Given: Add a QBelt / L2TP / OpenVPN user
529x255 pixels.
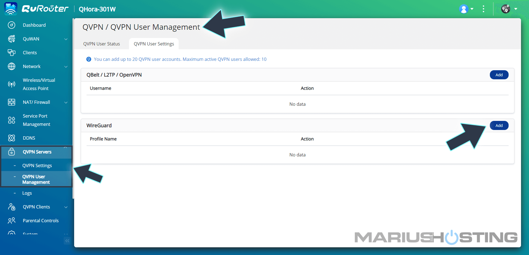Looking at the screenshot, I should (499, 75).
